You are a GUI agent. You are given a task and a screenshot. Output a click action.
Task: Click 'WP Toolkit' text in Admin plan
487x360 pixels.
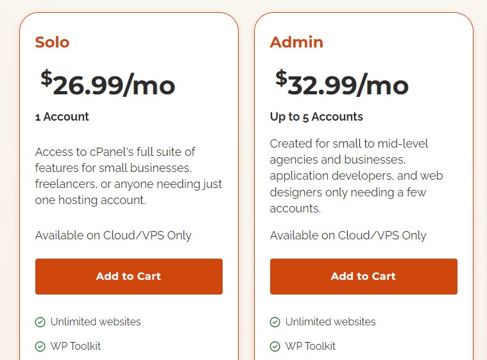(311, 347)
